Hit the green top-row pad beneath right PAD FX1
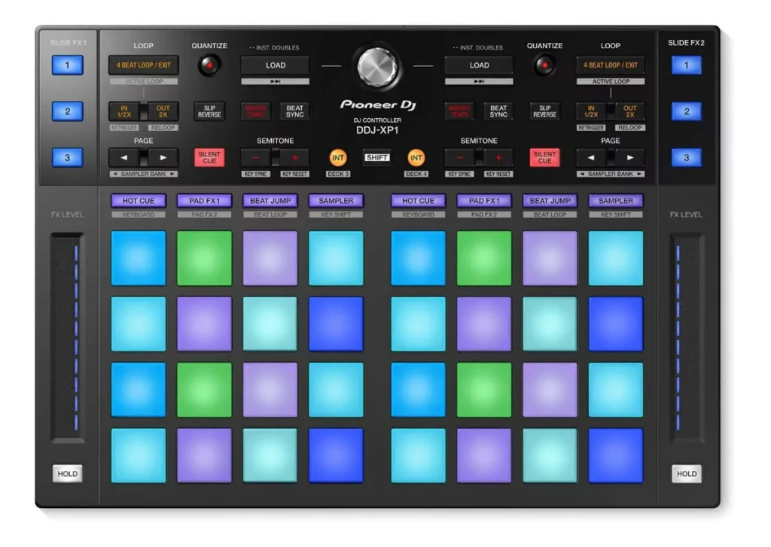Screen dimensions: 771x547 pyautogui.click(x=484, y=258)
